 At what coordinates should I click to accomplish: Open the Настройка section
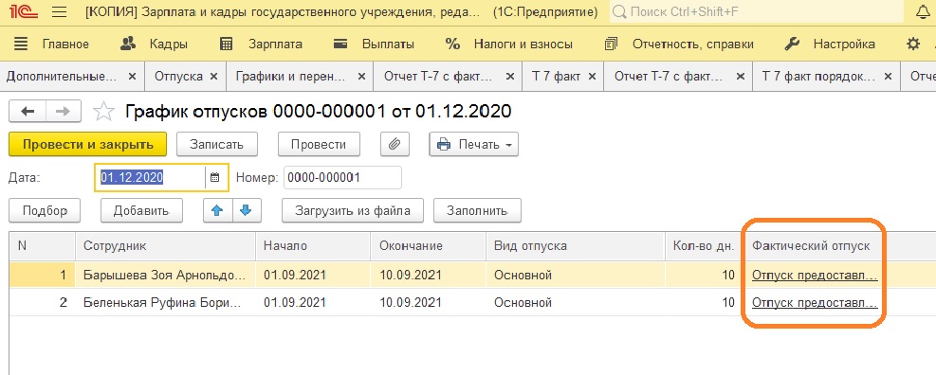(829, 45)
